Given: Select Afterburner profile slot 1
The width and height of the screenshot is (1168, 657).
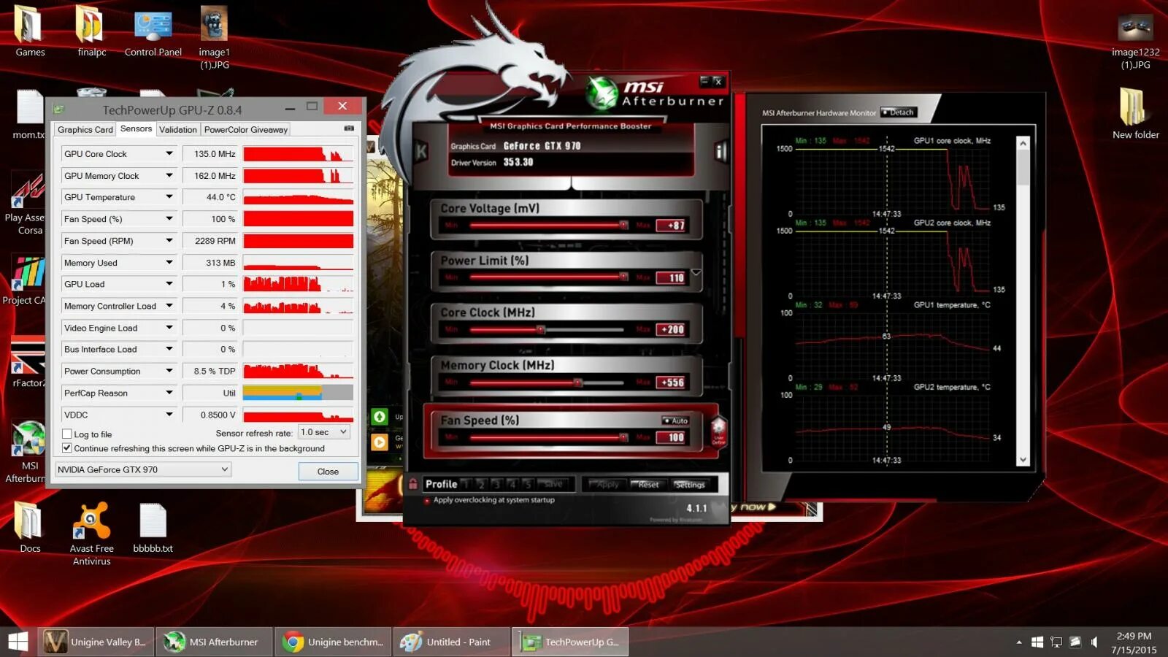Looking at the screenshot, I should pyautogui.click(x=465, y=484).
